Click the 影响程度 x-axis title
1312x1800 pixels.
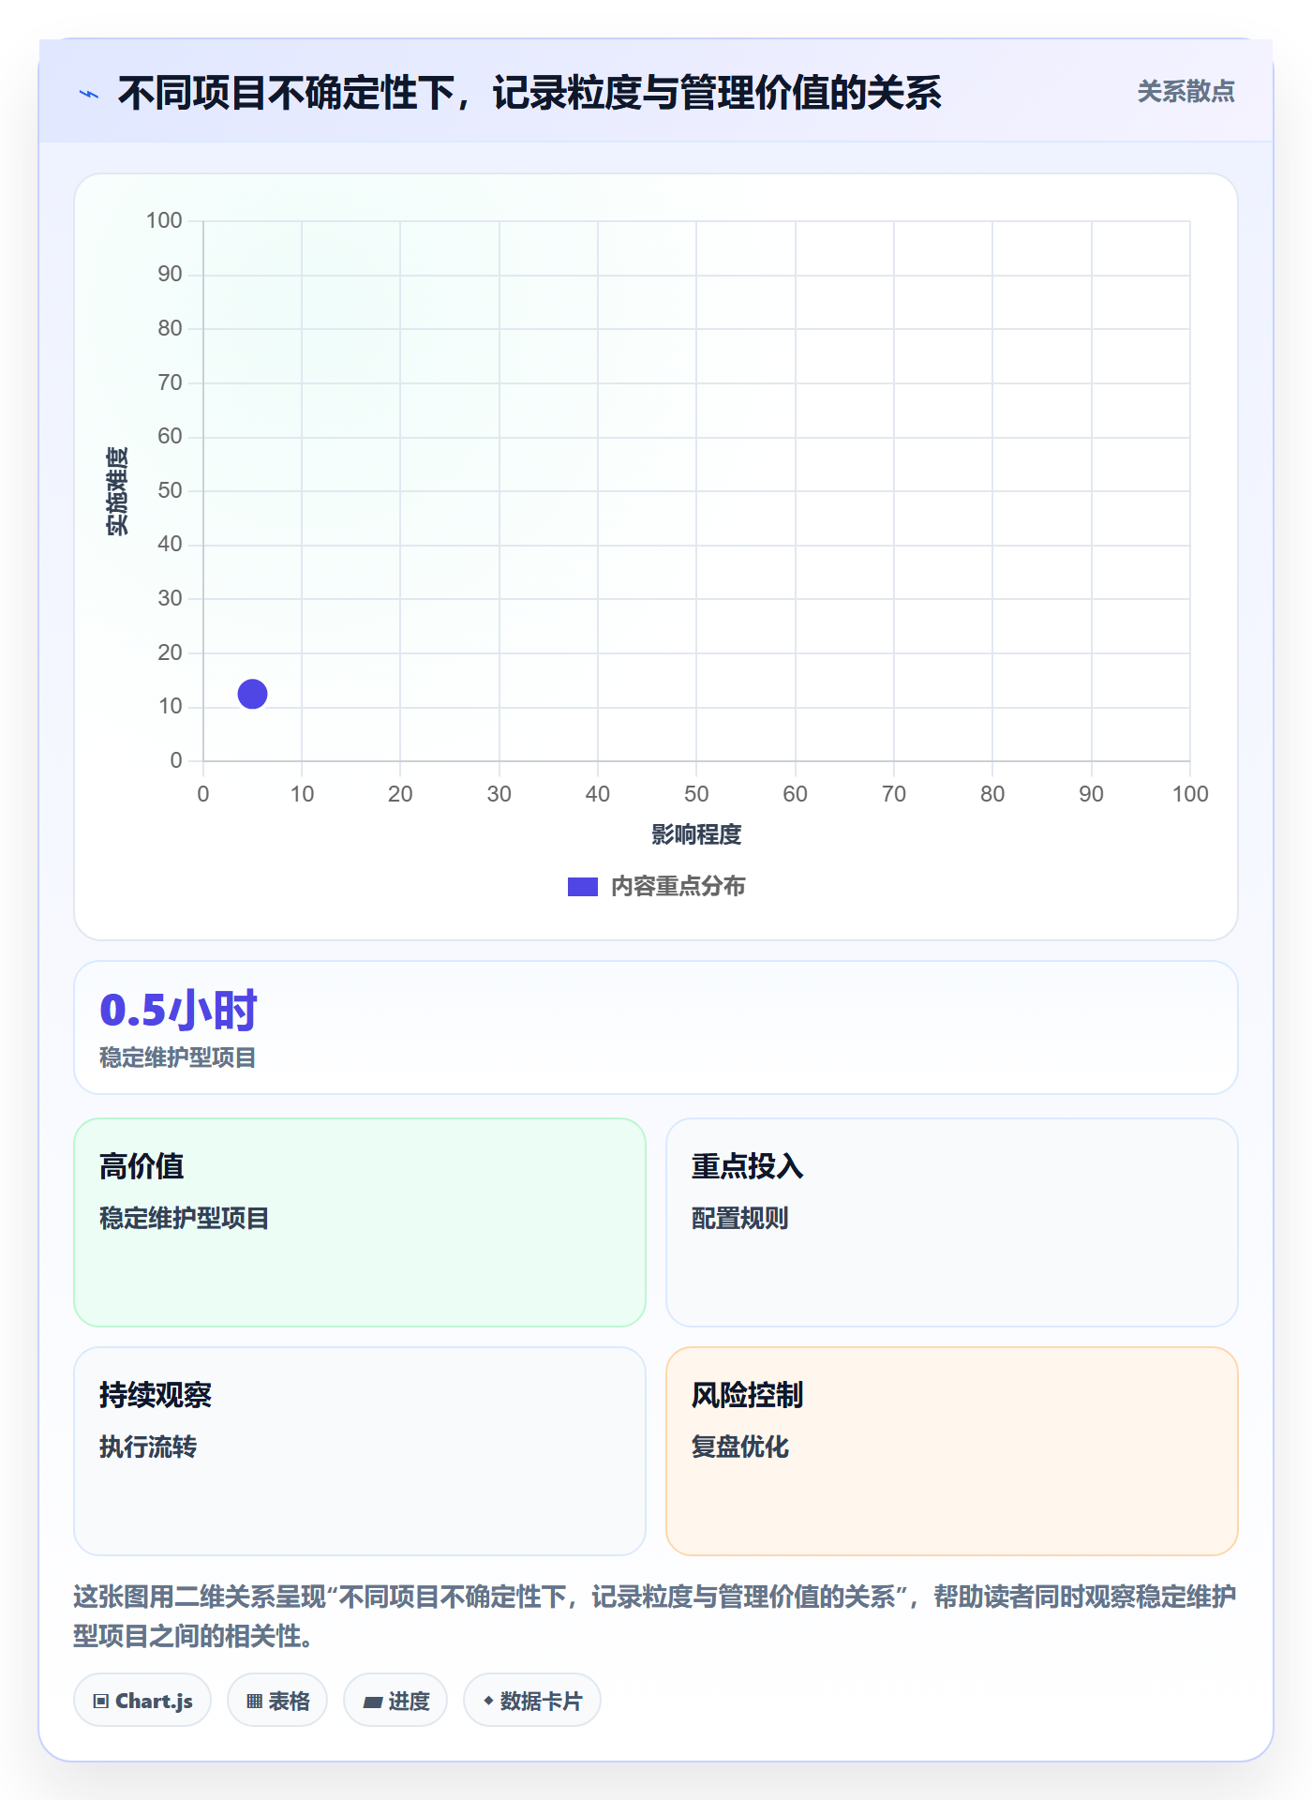coord(696,834)
